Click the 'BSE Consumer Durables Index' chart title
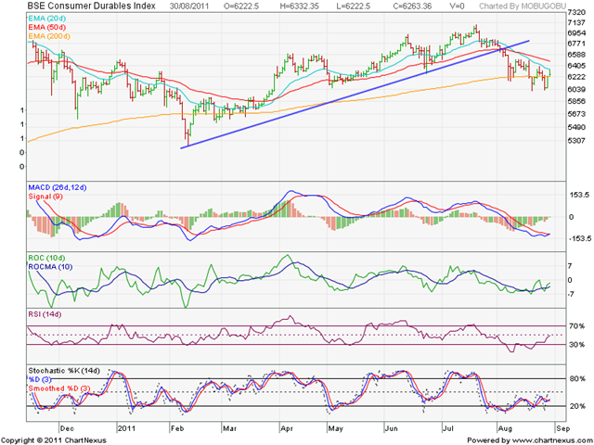 91,6
